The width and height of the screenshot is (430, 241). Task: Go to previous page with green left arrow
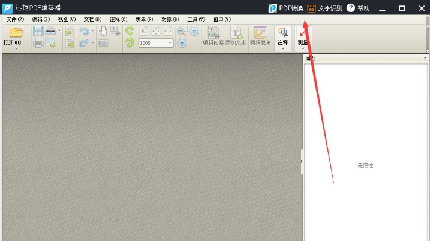tap(70, 31)
